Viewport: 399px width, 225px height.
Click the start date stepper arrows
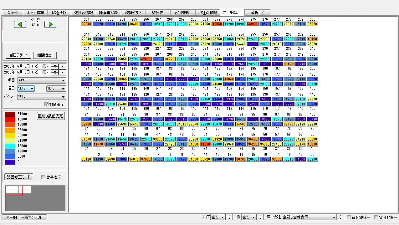tap(54, 66)
